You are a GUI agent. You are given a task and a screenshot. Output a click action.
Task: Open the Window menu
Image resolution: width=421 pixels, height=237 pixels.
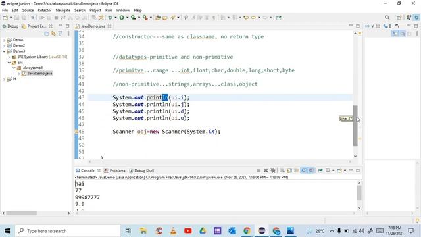[x=123, y=11]
